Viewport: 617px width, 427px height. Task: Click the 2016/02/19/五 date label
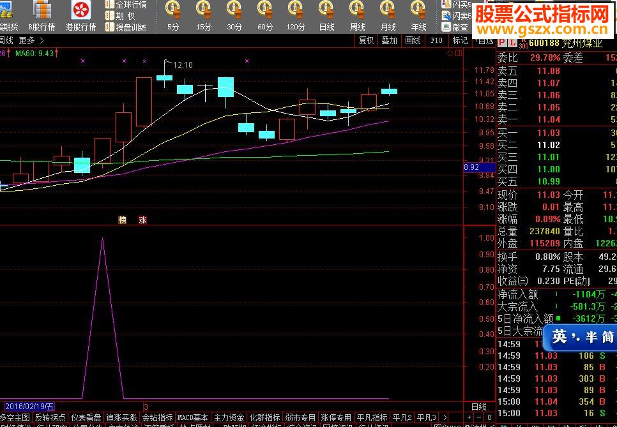(x=29, y=407)
